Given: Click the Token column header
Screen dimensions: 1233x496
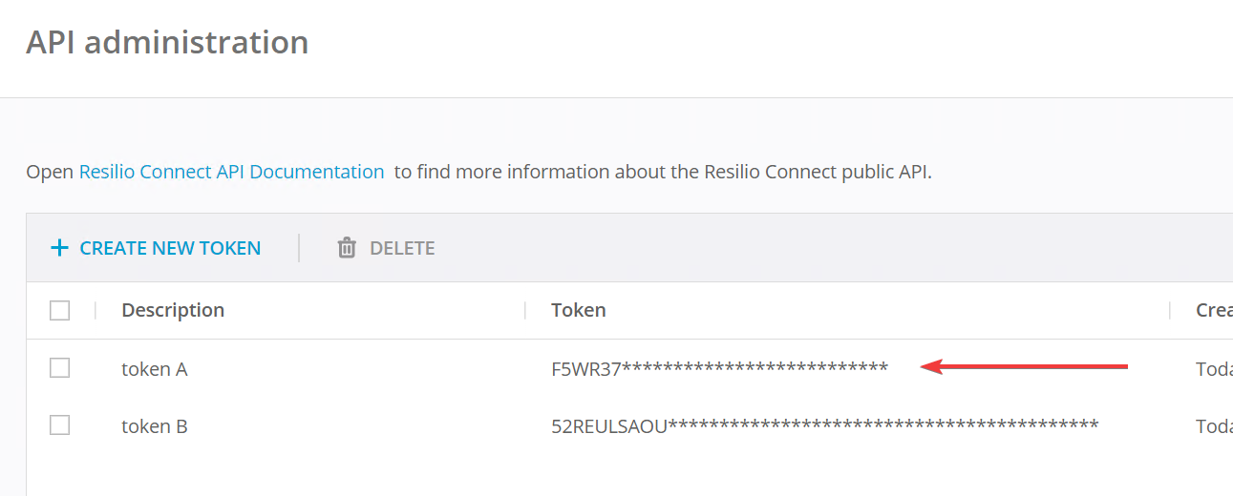Looking at the screenshot, I should point(579,310).
